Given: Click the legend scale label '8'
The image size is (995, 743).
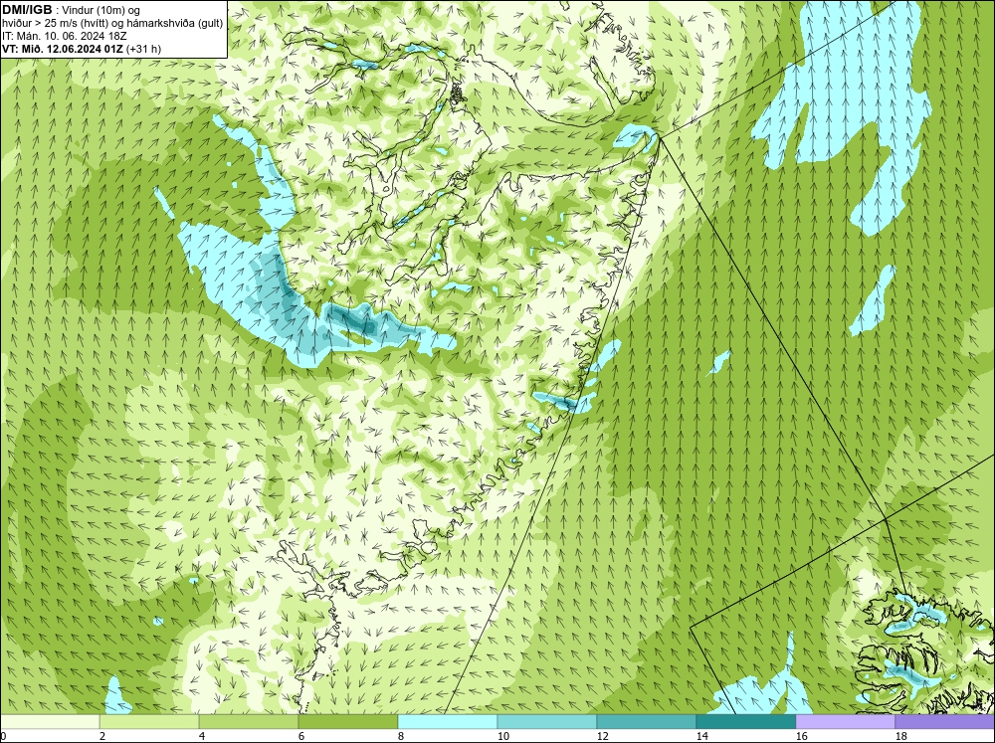Looking at the screenshot, I should point(401,736).
